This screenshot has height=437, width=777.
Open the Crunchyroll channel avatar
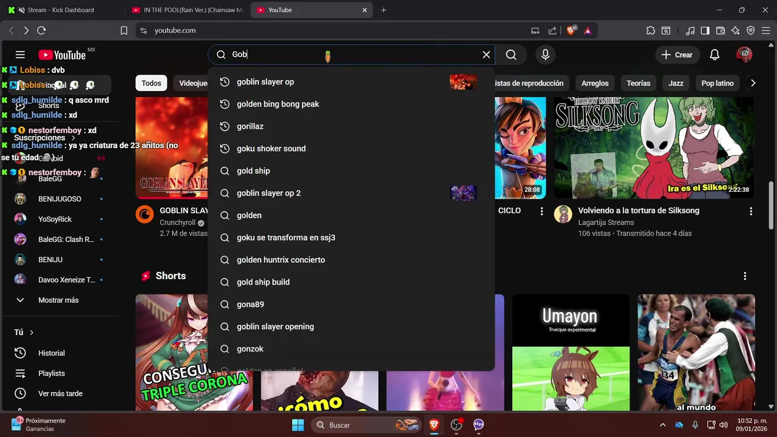tap(144, 214)
